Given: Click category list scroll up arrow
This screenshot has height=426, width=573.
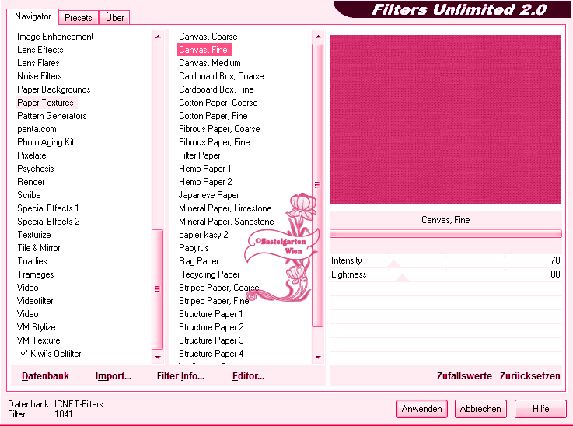Looking at the screenshot, I should [x=158, y=37].
